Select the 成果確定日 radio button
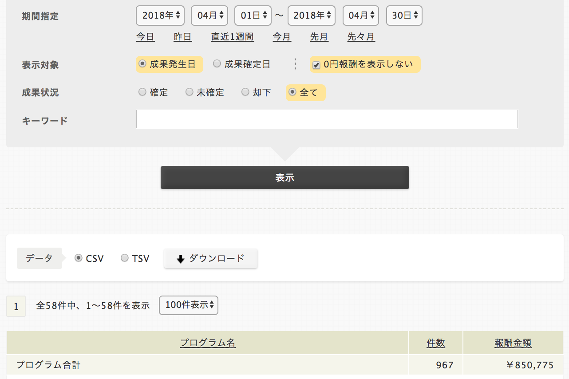The width and height of the screenshot is (569, 379). pos(217,63)
